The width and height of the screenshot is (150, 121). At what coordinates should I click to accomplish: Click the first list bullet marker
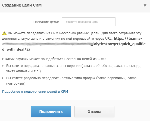coord(3,66)
